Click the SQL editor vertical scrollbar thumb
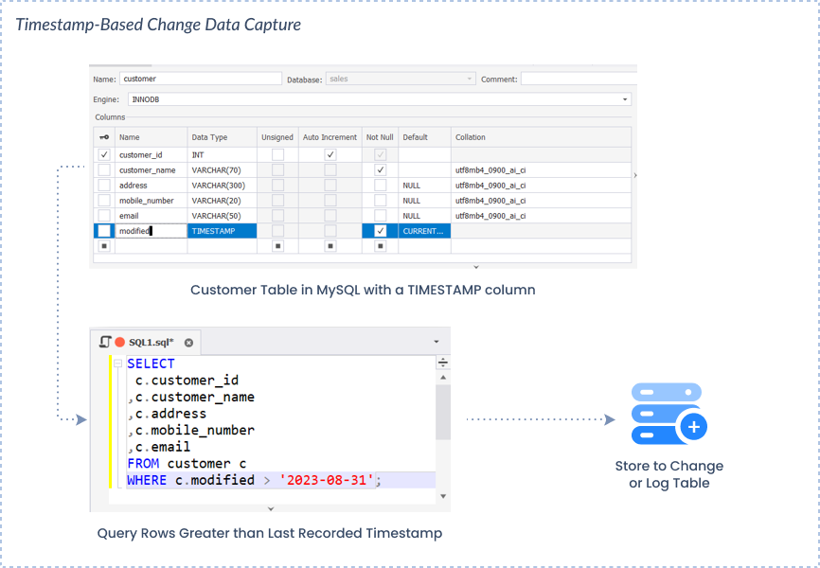The height and width of the screenshot is (568, 820). (x=443, y=413)
